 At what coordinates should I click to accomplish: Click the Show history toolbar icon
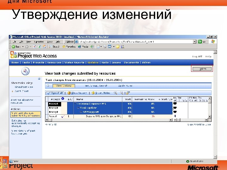tap(69, 93)
